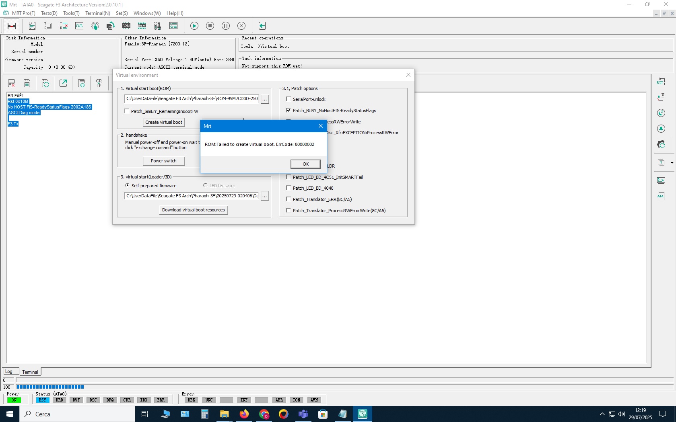The width and height of the screenshot is (676, 422).
Task: Select the Self-prepared firmware radio button
Action: [127, 185]
